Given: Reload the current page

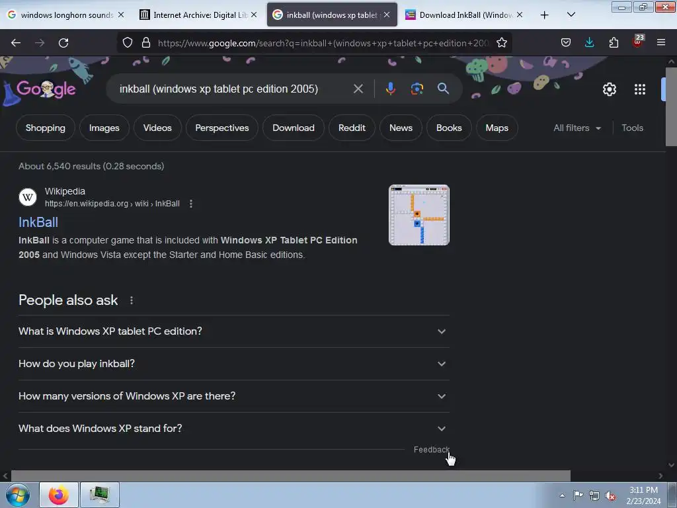Looking at the screenshot, I should coord(63,43).
